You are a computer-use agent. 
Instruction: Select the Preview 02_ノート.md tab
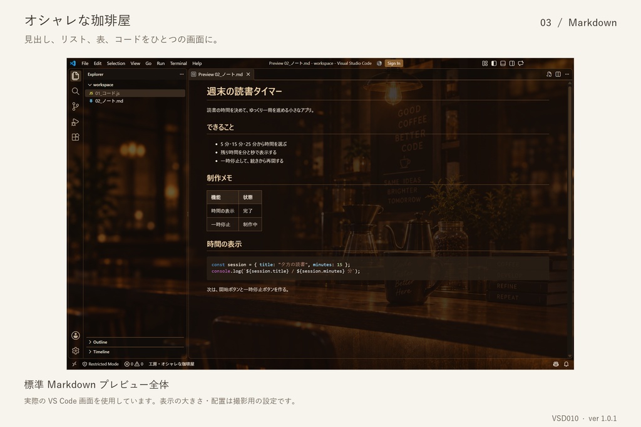pyautogui.click(x=220, y=74)
